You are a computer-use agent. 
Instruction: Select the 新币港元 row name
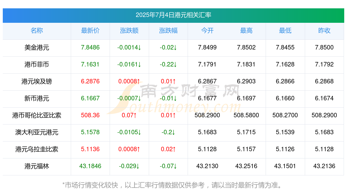(x=37, y=98)
